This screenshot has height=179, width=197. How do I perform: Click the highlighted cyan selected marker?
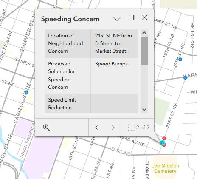point(162,142)
